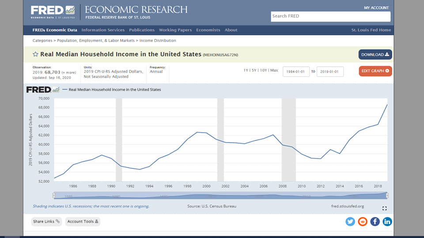Viewport: 424px width, 238px height.
Task: Open the Working Papers menu
Action: click(x=175, y=30)
